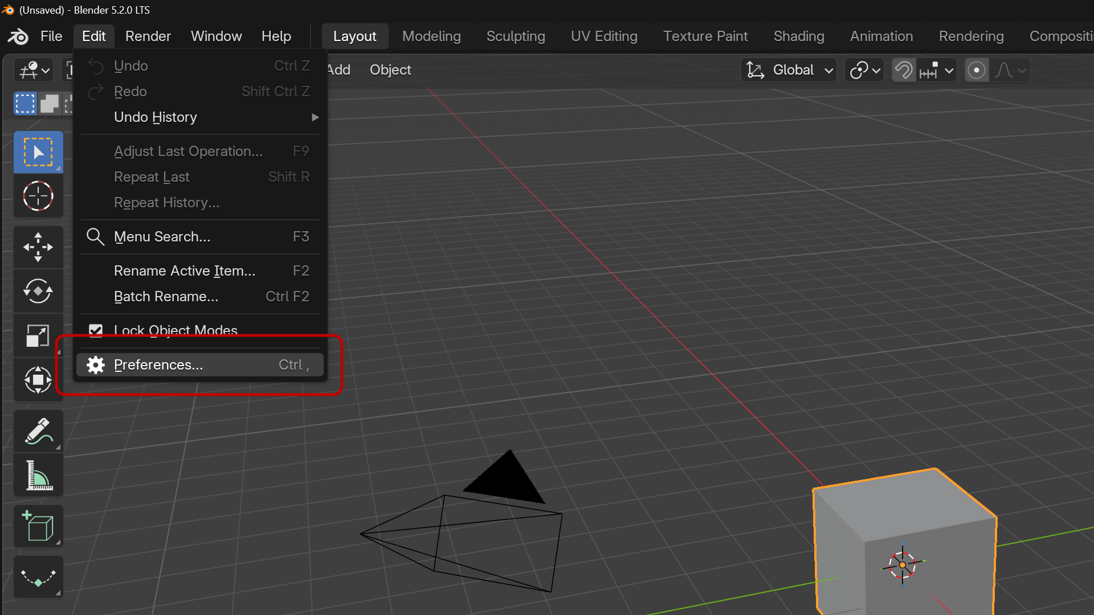Select the cube in the viewport

tap(905, 541)
